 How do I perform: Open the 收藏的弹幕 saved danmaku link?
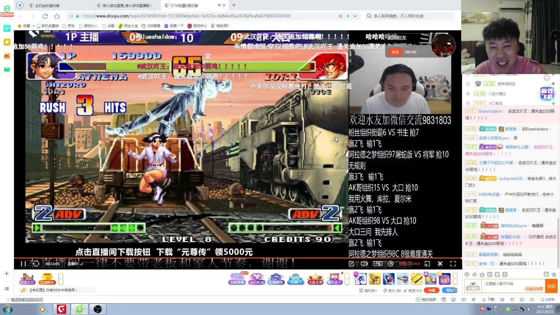534,289
